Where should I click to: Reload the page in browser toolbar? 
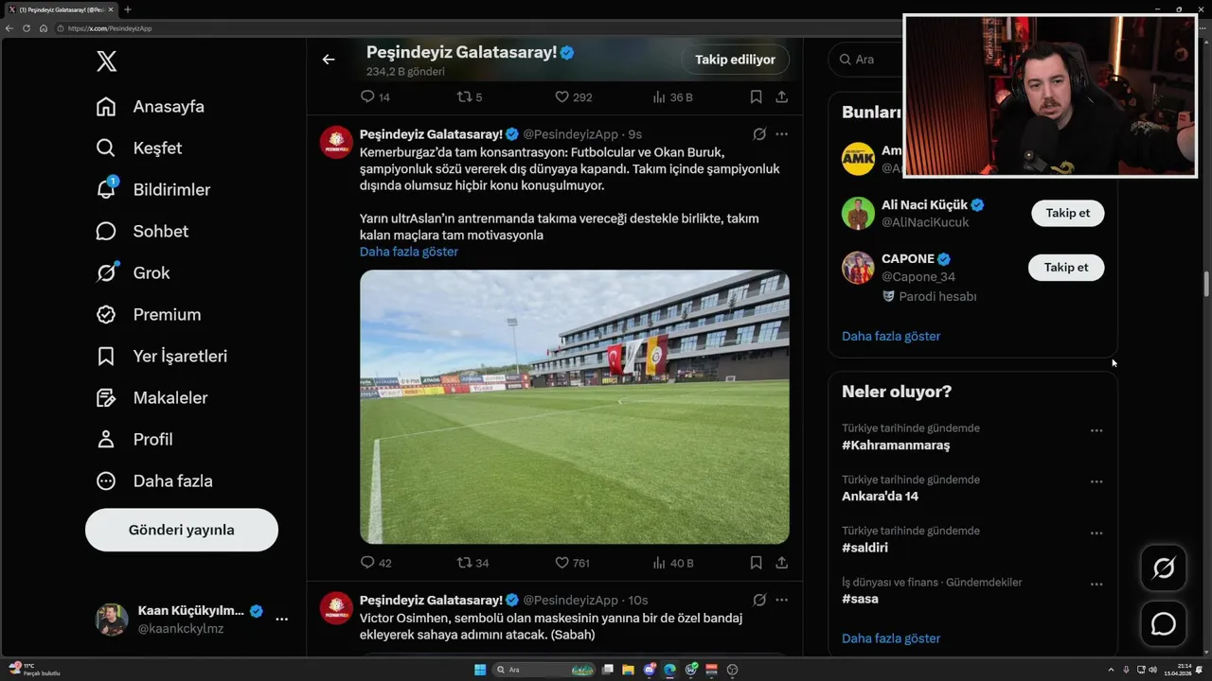pyautogui.click(x=26, y=28)
